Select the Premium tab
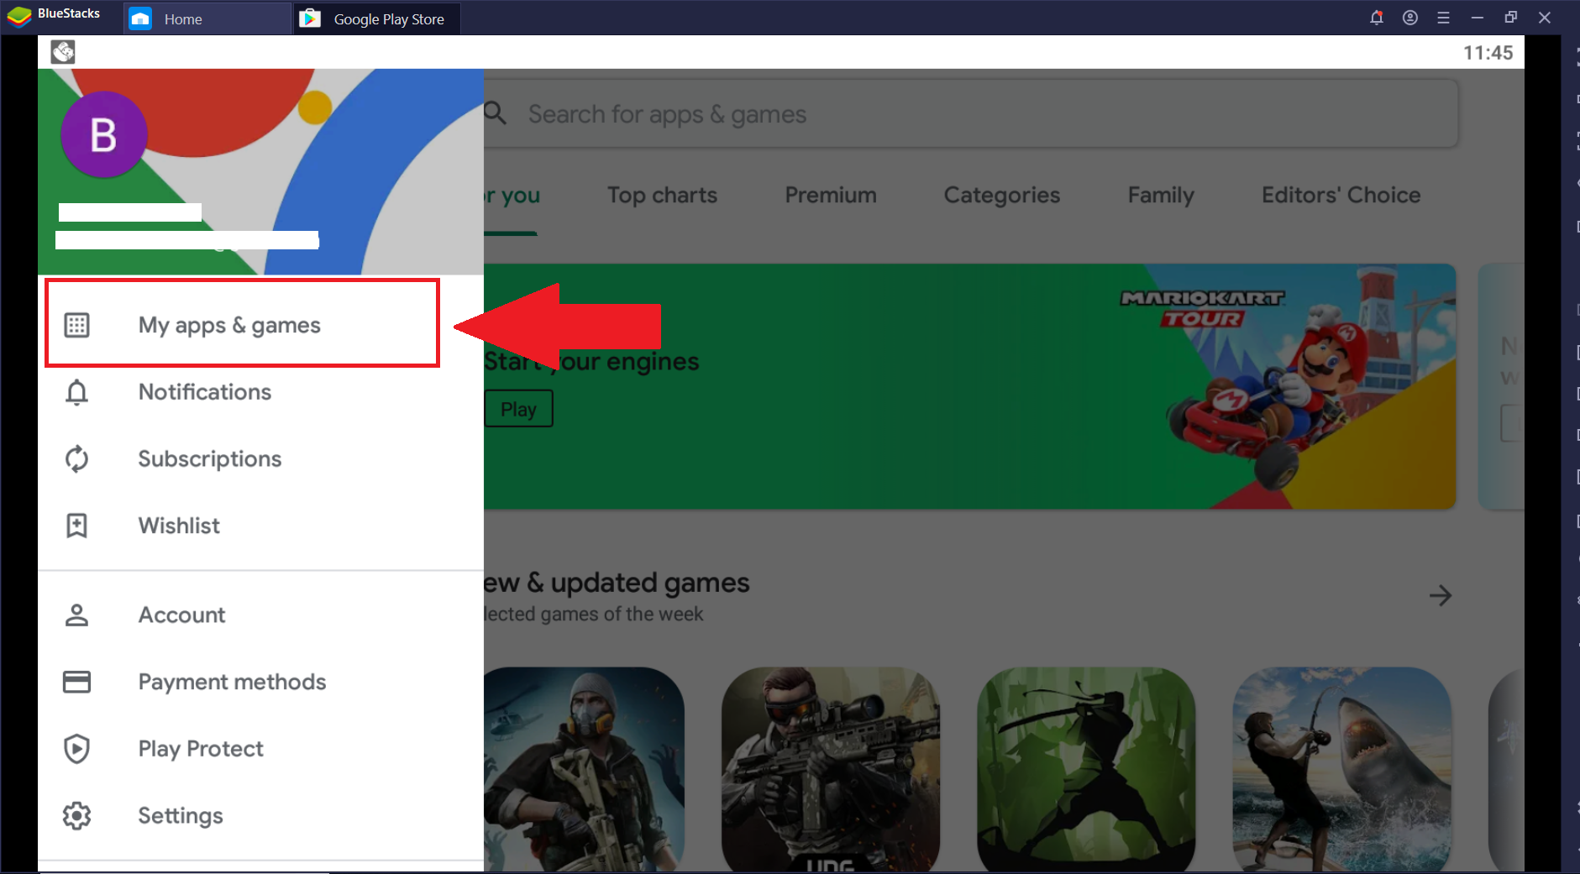This screenshot has height=874, width=1580. [x=831, y=195]
